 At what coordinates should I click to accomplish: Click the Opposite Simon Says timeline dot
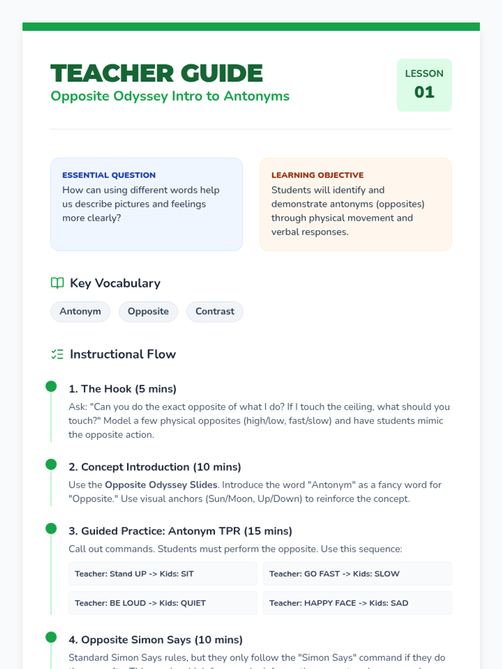pyautogui.click(x=51, y=637)
